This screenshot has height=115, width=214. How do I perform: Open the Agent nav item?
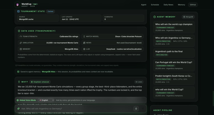point(144,5)
